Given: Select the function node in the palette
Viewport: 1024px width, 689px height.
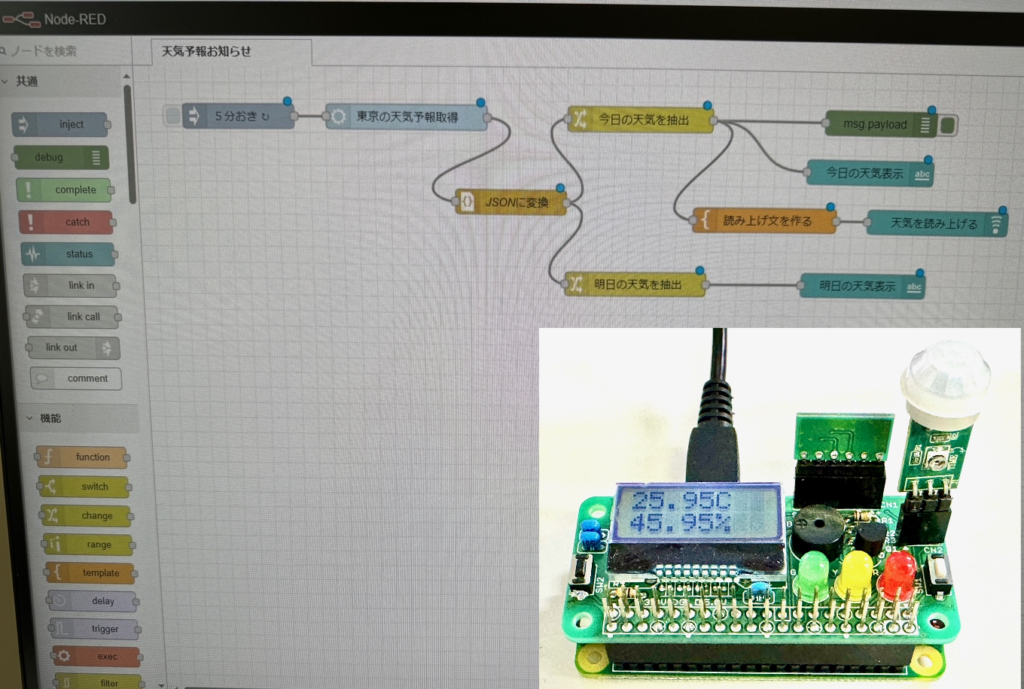Looking at the screenshot, I should point(83,457).
